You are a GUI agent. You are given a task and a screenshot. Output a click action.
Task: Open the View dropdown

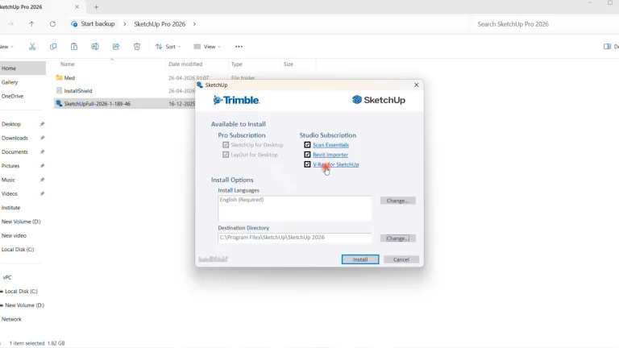(207, 47)
